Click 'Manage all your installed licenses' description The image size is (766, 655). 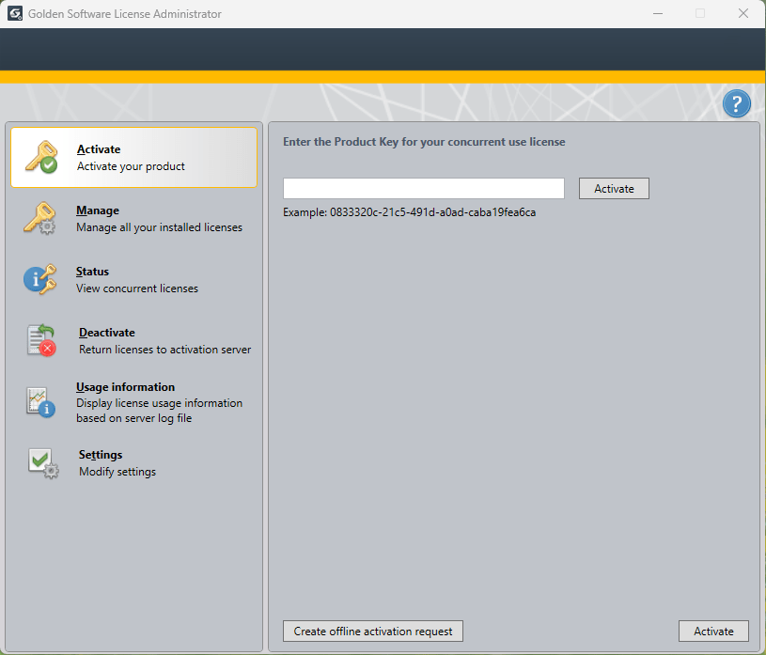point(159,227)
